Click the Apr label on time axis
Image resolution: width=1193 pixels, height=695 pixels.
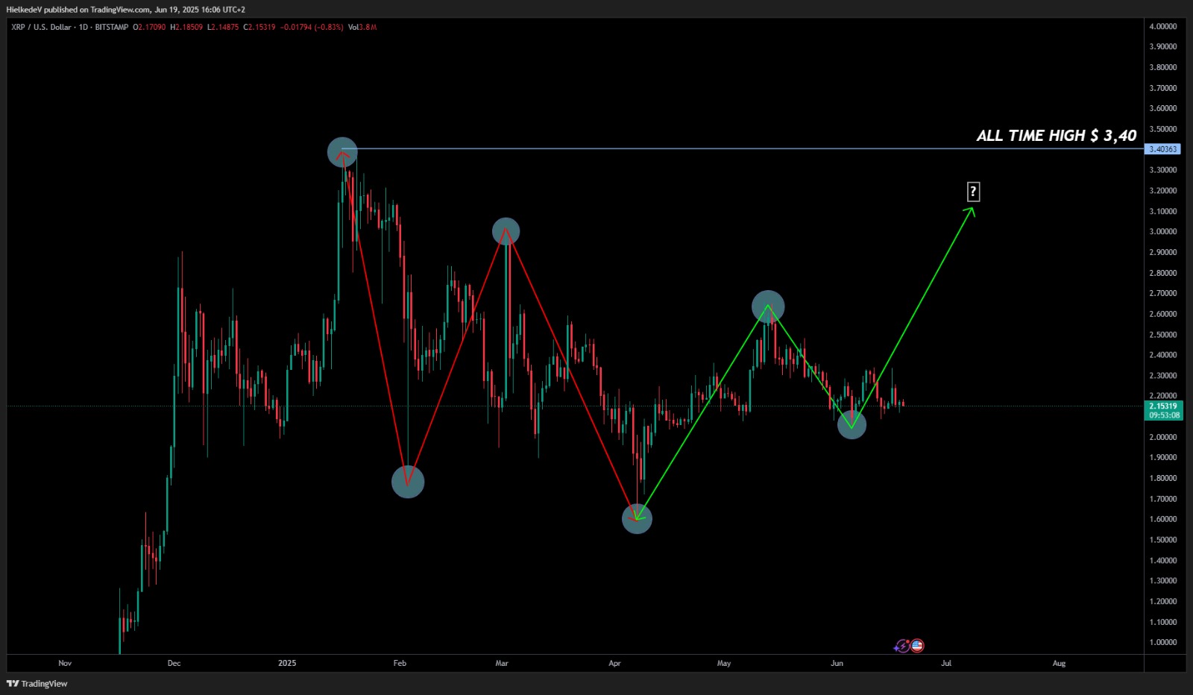coord(614,663)
